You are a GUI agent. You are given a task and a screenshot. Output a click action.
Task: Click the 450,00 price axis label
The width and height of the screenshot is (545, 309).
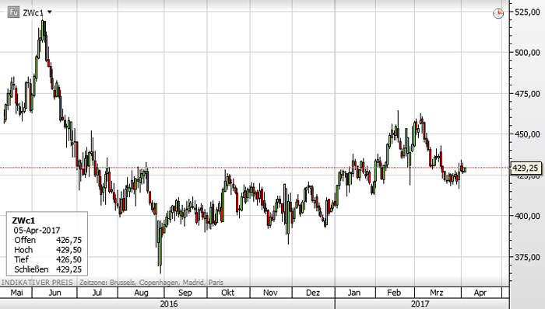pyautogui.click(x=527, y=134)
